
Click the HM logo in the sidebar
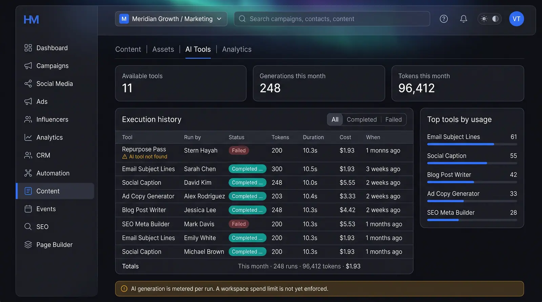tap(31, 20)
